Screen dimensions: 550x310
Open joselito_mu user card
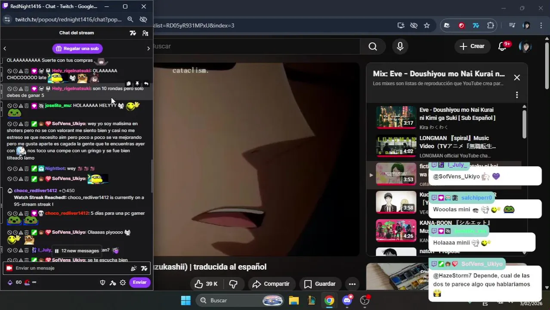point(58,105)
